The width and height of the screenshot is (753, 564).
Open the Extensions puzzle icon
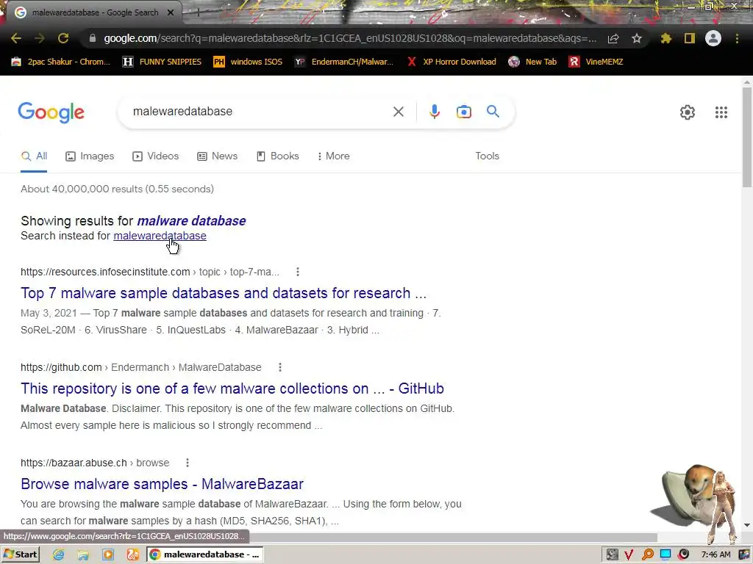tap(666, 38)
